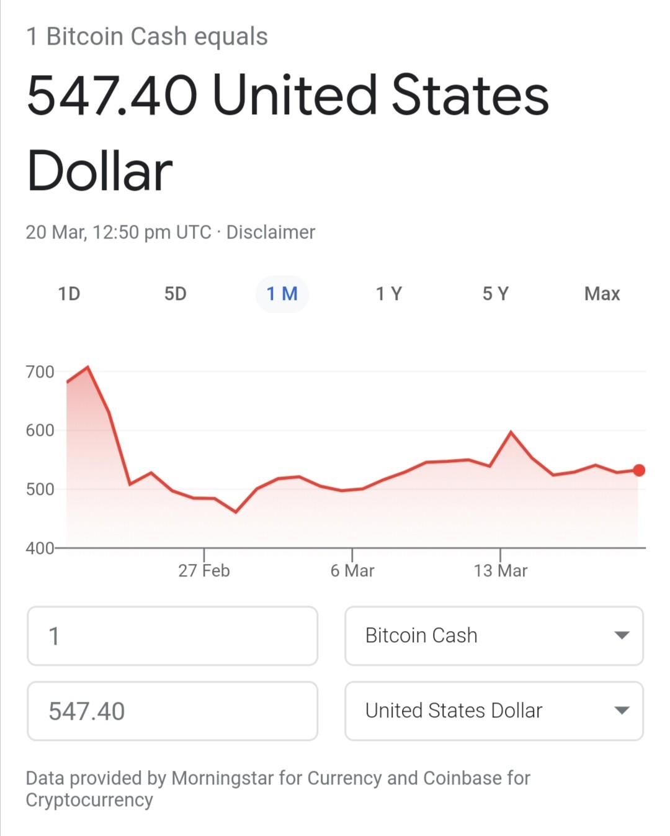Switch chart to 5D range
The width and height of the screenshot is (670, 836).
tap(176, 294)
